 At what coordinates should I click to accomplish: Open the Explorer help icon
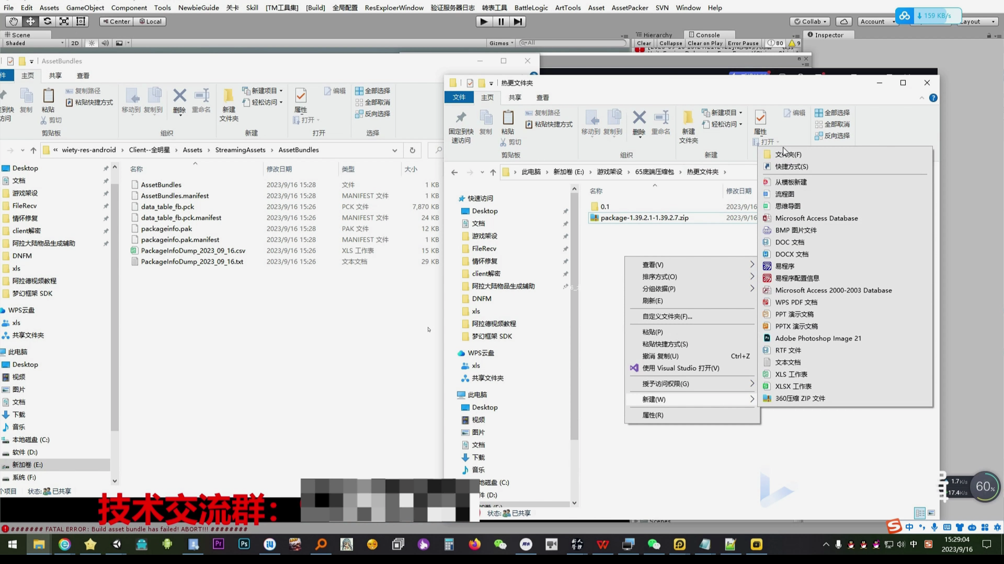click(x=933, y=98)
